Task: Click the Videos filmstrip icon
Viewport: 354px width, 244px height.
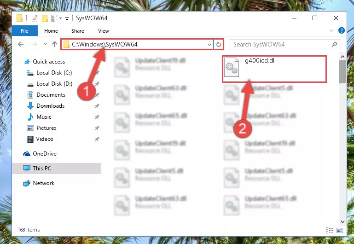Action: (30, 139)
